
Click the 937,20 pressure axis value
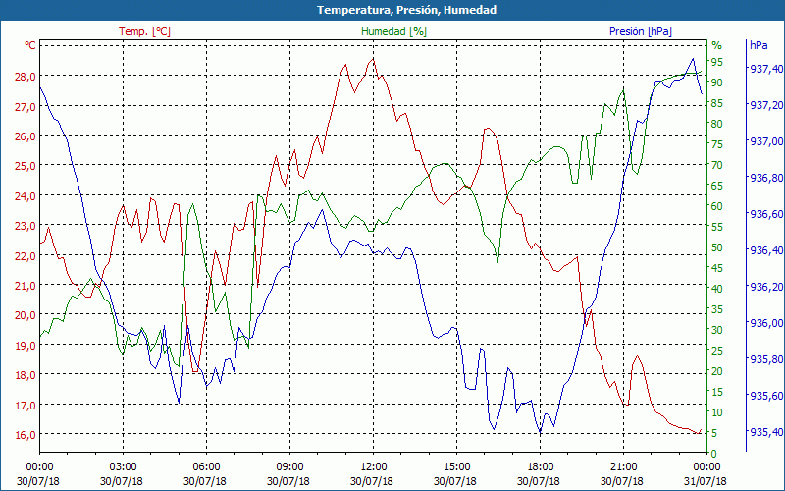pyautogui.click(x=766, y=105)
